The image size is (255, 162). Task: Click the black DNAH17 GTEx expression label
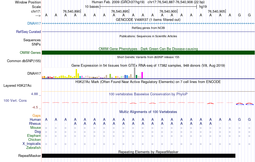pyautogui.click(x=34, y=73)
